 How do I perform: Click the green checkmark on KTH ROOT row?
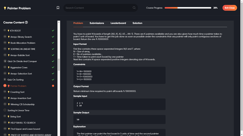(x=53, y=30)
